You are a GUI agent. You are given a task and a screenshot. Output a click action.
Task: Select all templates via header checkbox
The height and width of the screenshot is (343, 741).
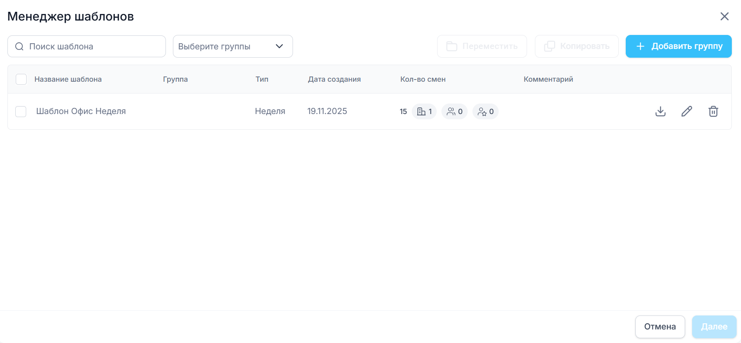click(21, 79)
